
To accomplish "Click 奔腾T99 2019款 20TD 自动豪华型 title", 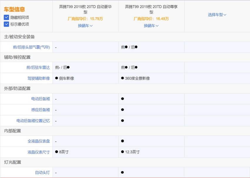I will click(x=85, y=9).
